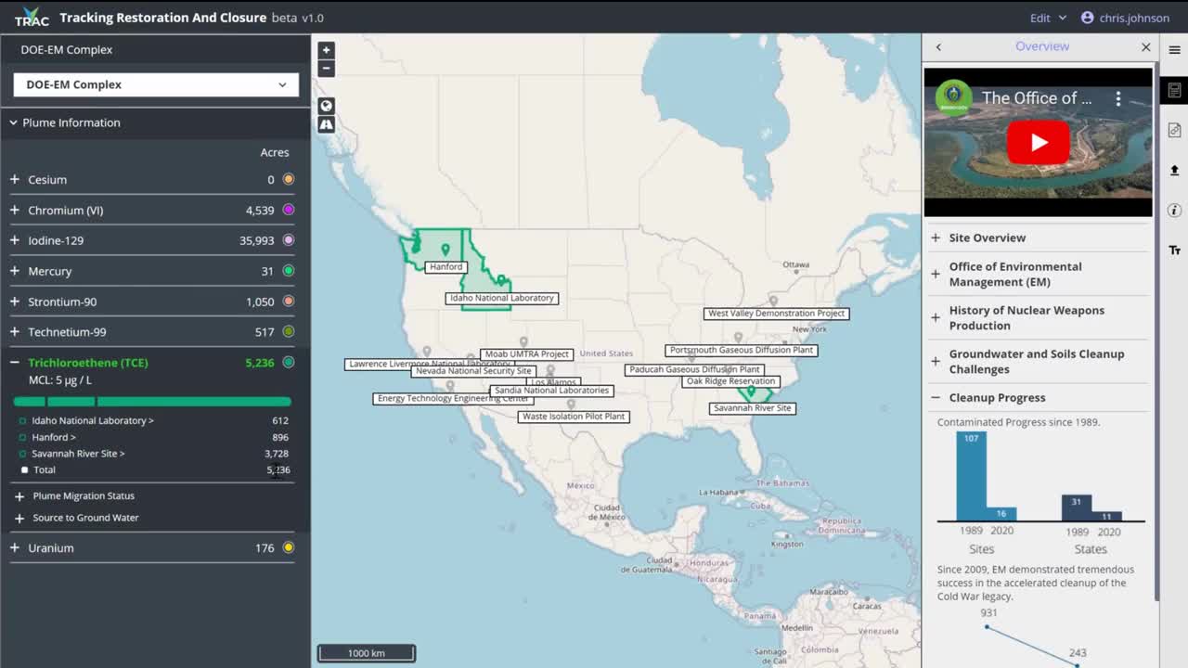Screen dimensions: 1188x668
Task: Collapse the Cleanup Progress section
Action: click(1037, 397)
